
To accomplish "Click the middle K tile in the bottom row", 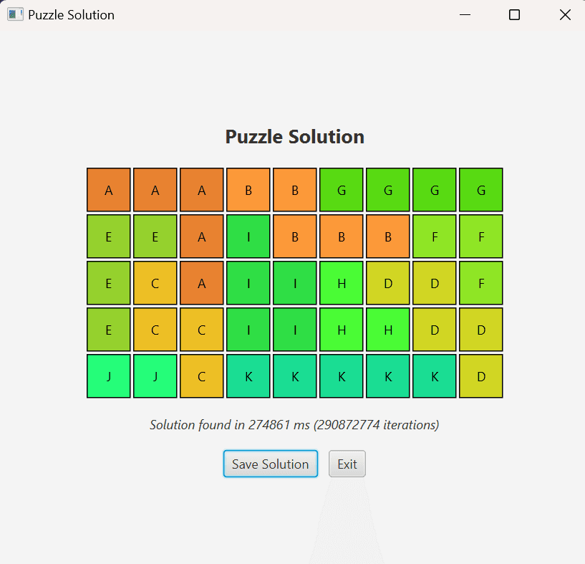I will [x=342, y=376].
